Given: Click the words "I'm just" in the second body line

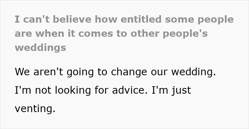Looking at the screenshot, I should point(171,90).
